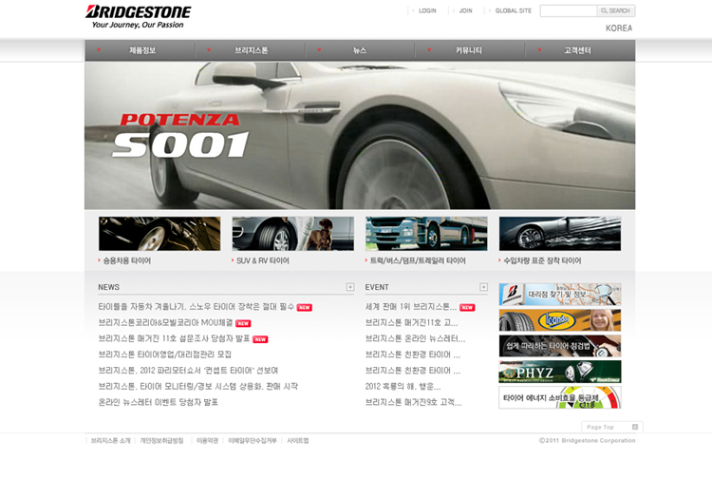Select 수입차량 표준 장착 타이어 link
Image resolution: width=712 pixels, height=499 pixels.
pos(542,260)
